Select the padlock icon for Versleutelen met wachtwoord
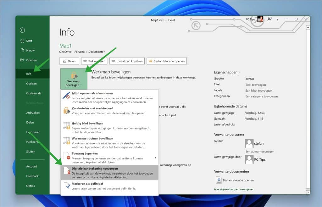Viewport: 322px width, 207px height. pyautogui.click(x=65, y=111)
